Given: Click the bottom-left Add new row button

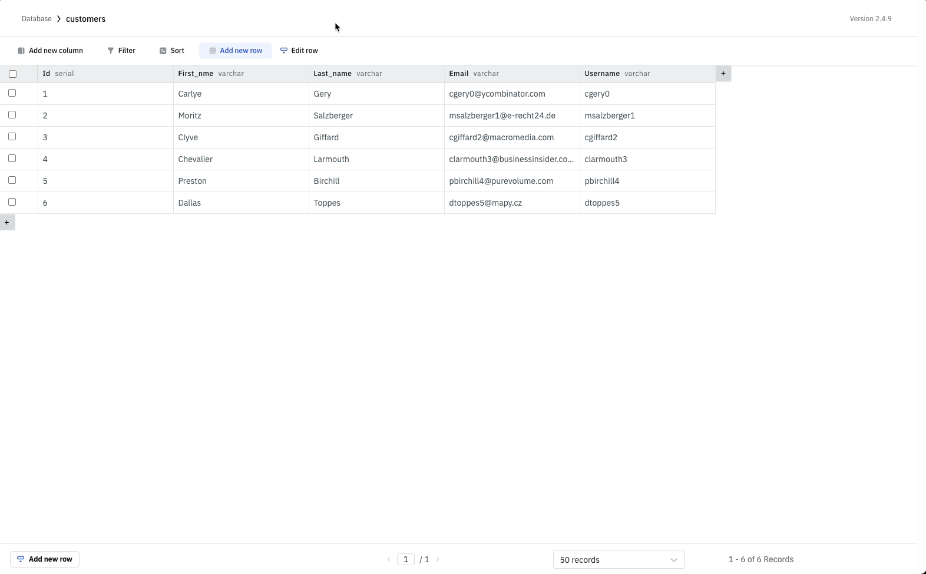Looking at the screenshot, I should (x=45, y=559).
